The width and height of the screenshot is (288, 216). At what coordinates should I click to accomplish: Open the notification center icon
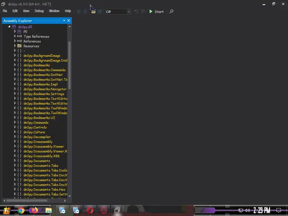click(279, 210)
